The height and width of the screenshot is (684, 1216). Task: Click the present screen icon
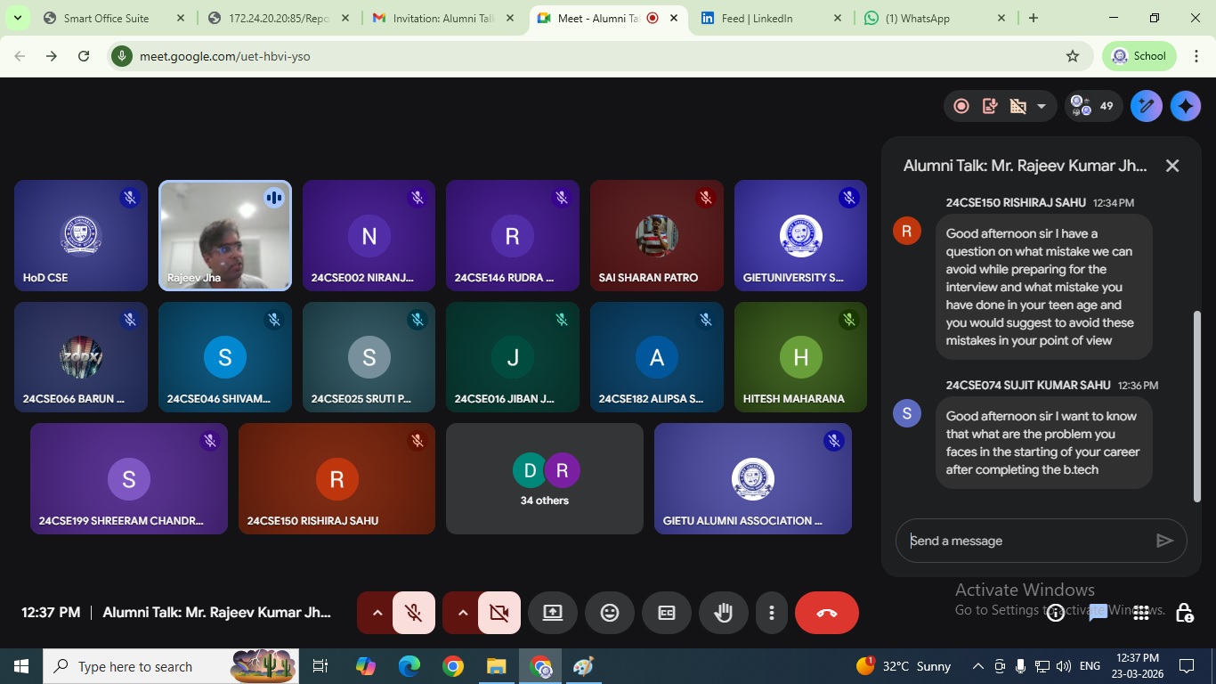(552, 613)
